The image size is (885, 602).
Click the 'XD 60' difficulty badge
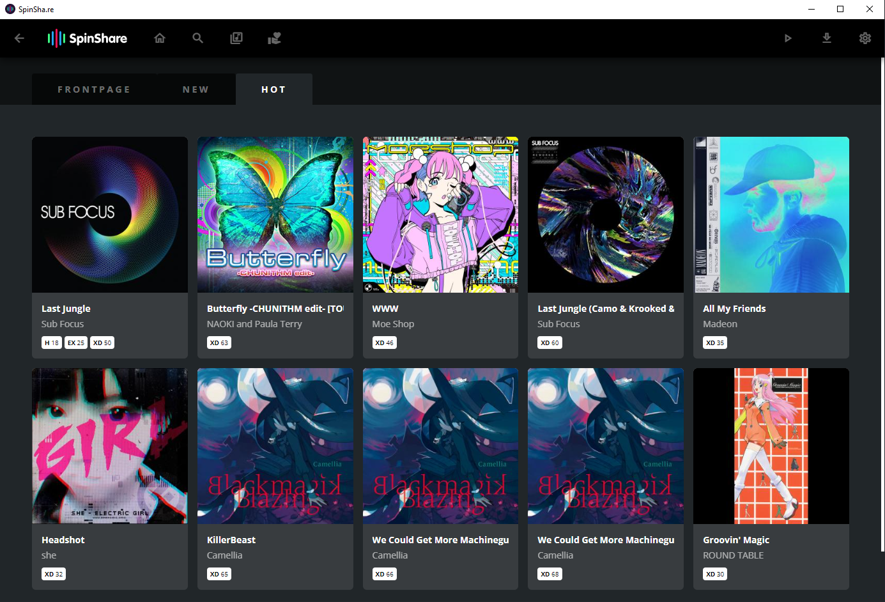550,343
